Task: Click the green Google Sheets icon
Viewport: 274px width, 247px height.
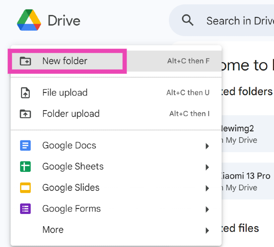Action: pyautogui.click(x=25, y=167)
